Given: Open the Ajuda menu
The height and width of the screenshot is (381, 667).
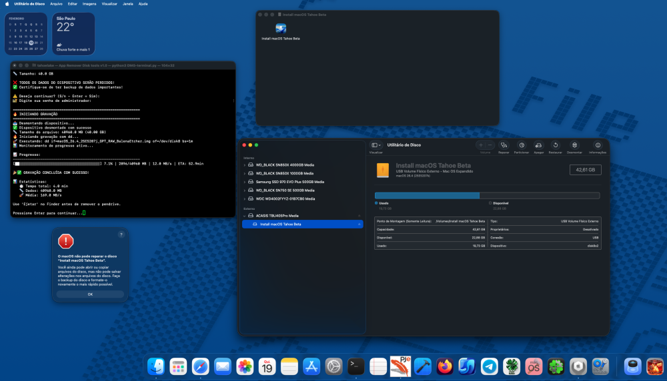Looking at the screenshot, I should [x=143, y=4].
